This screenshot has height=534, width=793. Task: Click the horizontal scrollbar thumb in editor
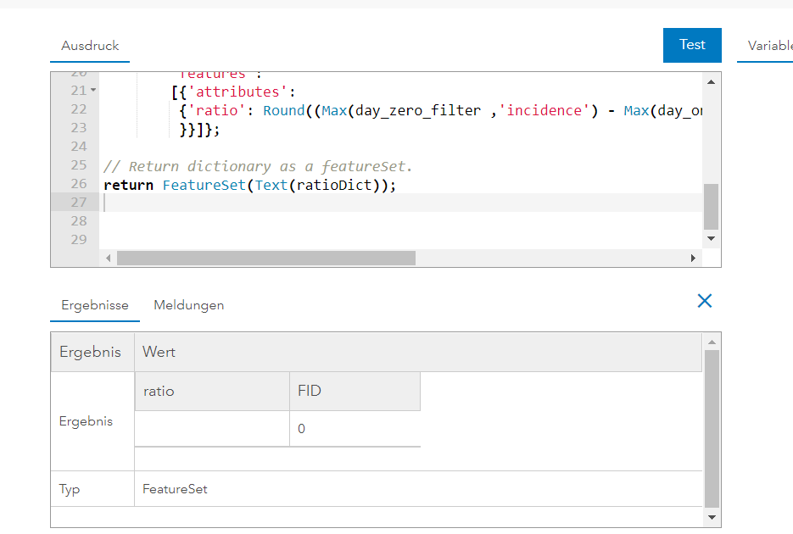265,258
